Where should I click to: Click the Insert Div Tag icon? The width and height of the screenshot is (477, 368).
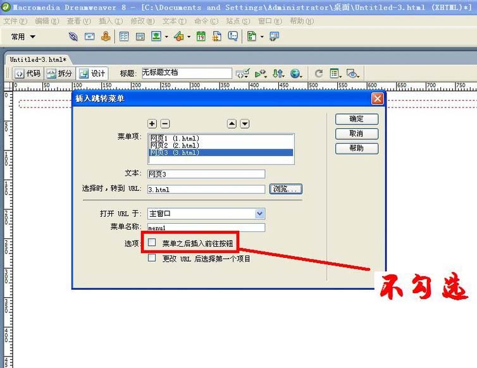140,37
